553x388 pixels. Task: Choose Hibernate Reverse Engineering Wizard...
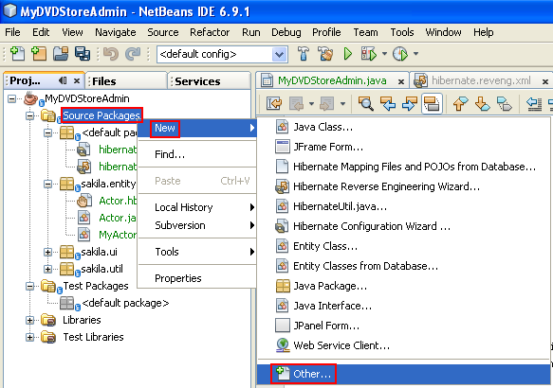pos(404,186)
